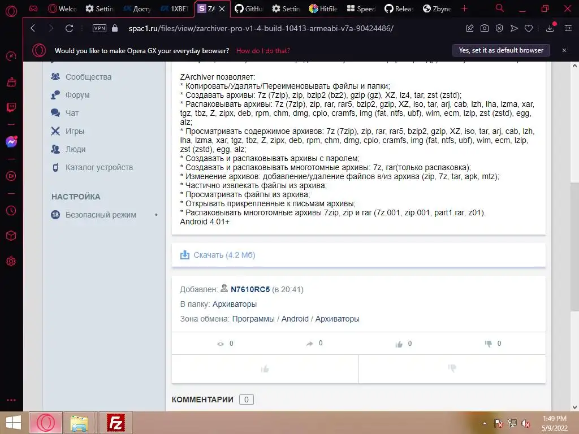The height and width of the screenshot is (434, 579).
Task: Click scrollbar down arrow
Action: point(574,407)
